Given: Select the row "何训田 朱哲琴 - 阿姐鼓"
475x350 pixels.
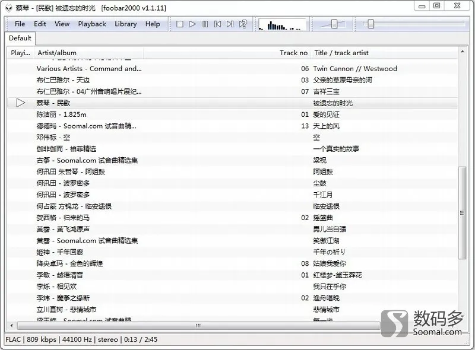Looking at the screenshot, I should (233, 172).
